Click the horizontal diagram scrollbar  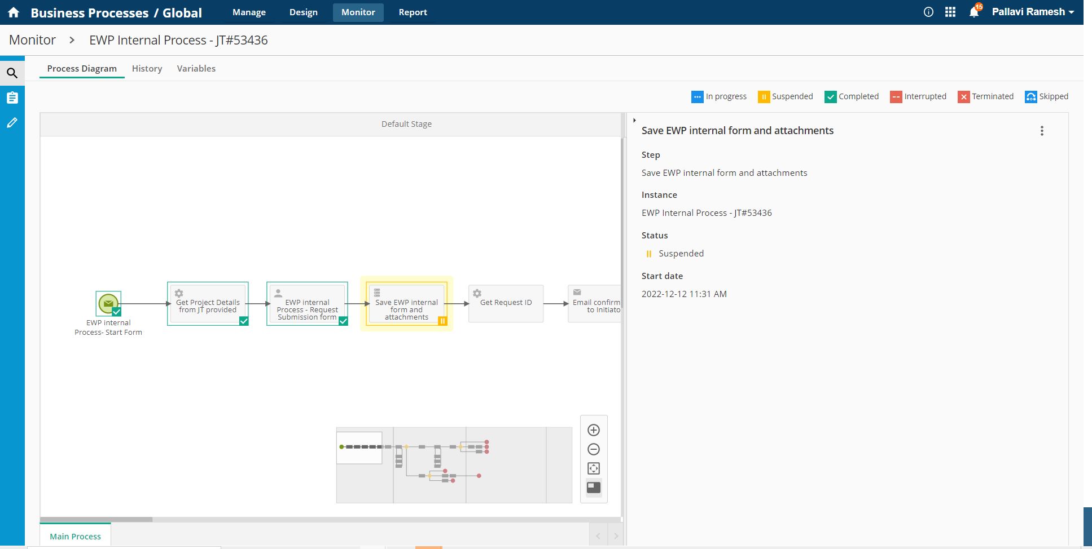96,519
